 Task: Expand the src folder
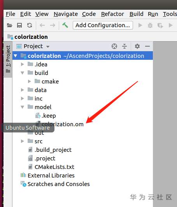point(22,141)
